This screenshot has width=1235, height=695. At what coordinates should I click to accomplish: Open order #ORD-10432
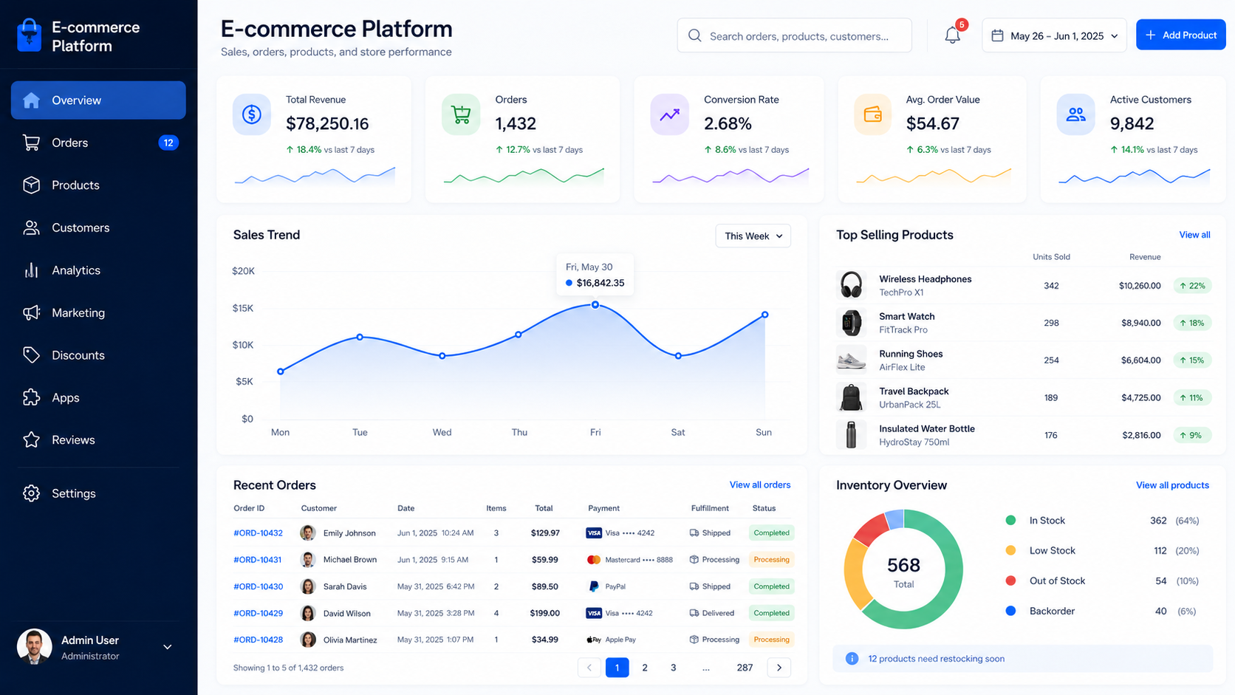(258, 533)
